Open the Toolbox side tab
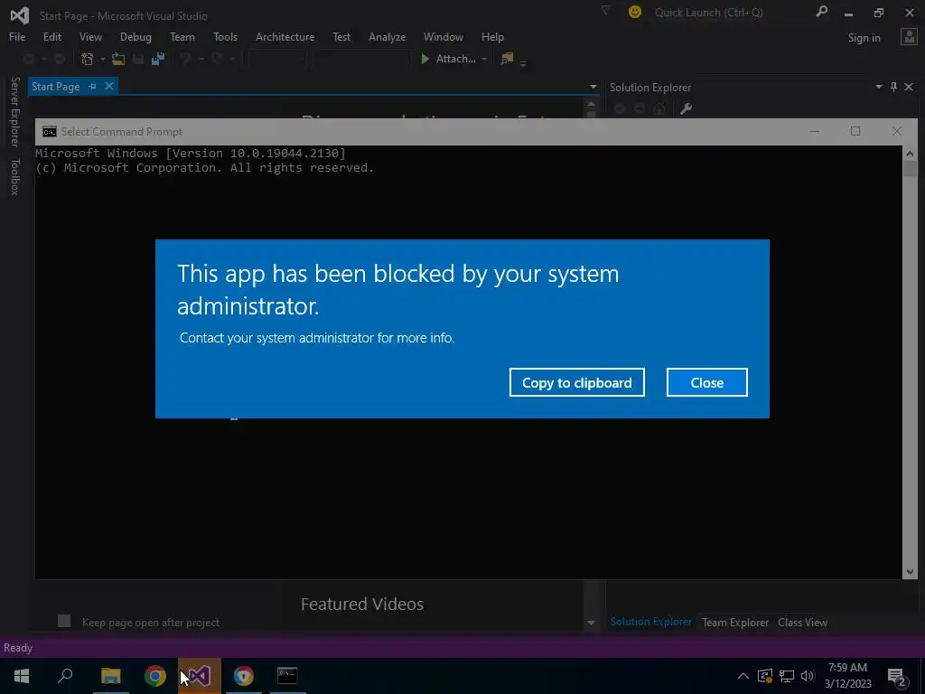This screenshot has height=694, width=925. coord(15,176)
